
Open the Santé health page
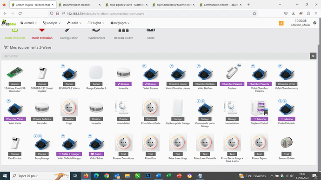point(150,34)
